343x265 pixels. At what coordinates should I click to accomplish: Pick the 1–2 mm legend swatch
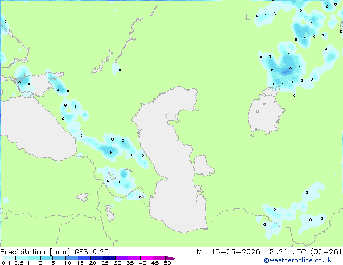click(34, 258)
